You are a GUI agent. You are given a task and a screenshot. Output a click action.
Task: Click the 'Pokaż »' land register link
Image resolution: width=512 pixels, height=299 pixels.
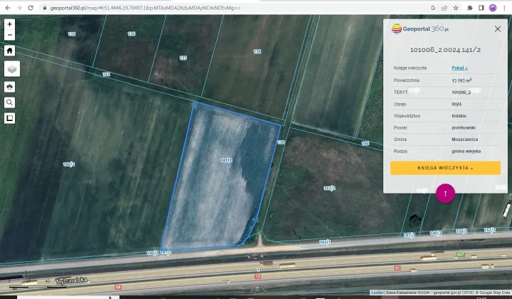click(x=459, y=68)
